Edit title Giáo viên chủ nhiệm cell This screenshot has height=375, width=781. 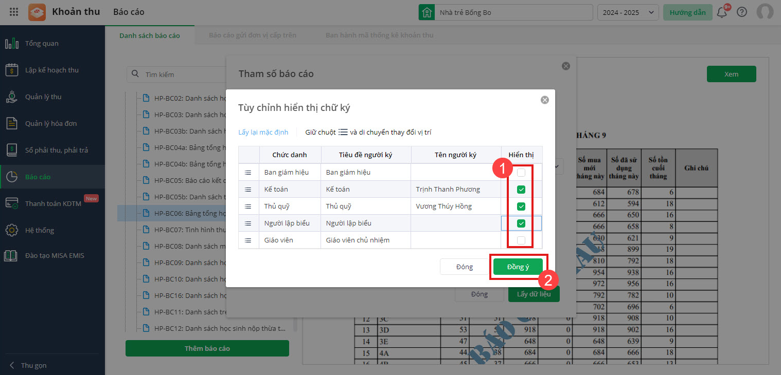pyautogui.click(x=366, y=240)
